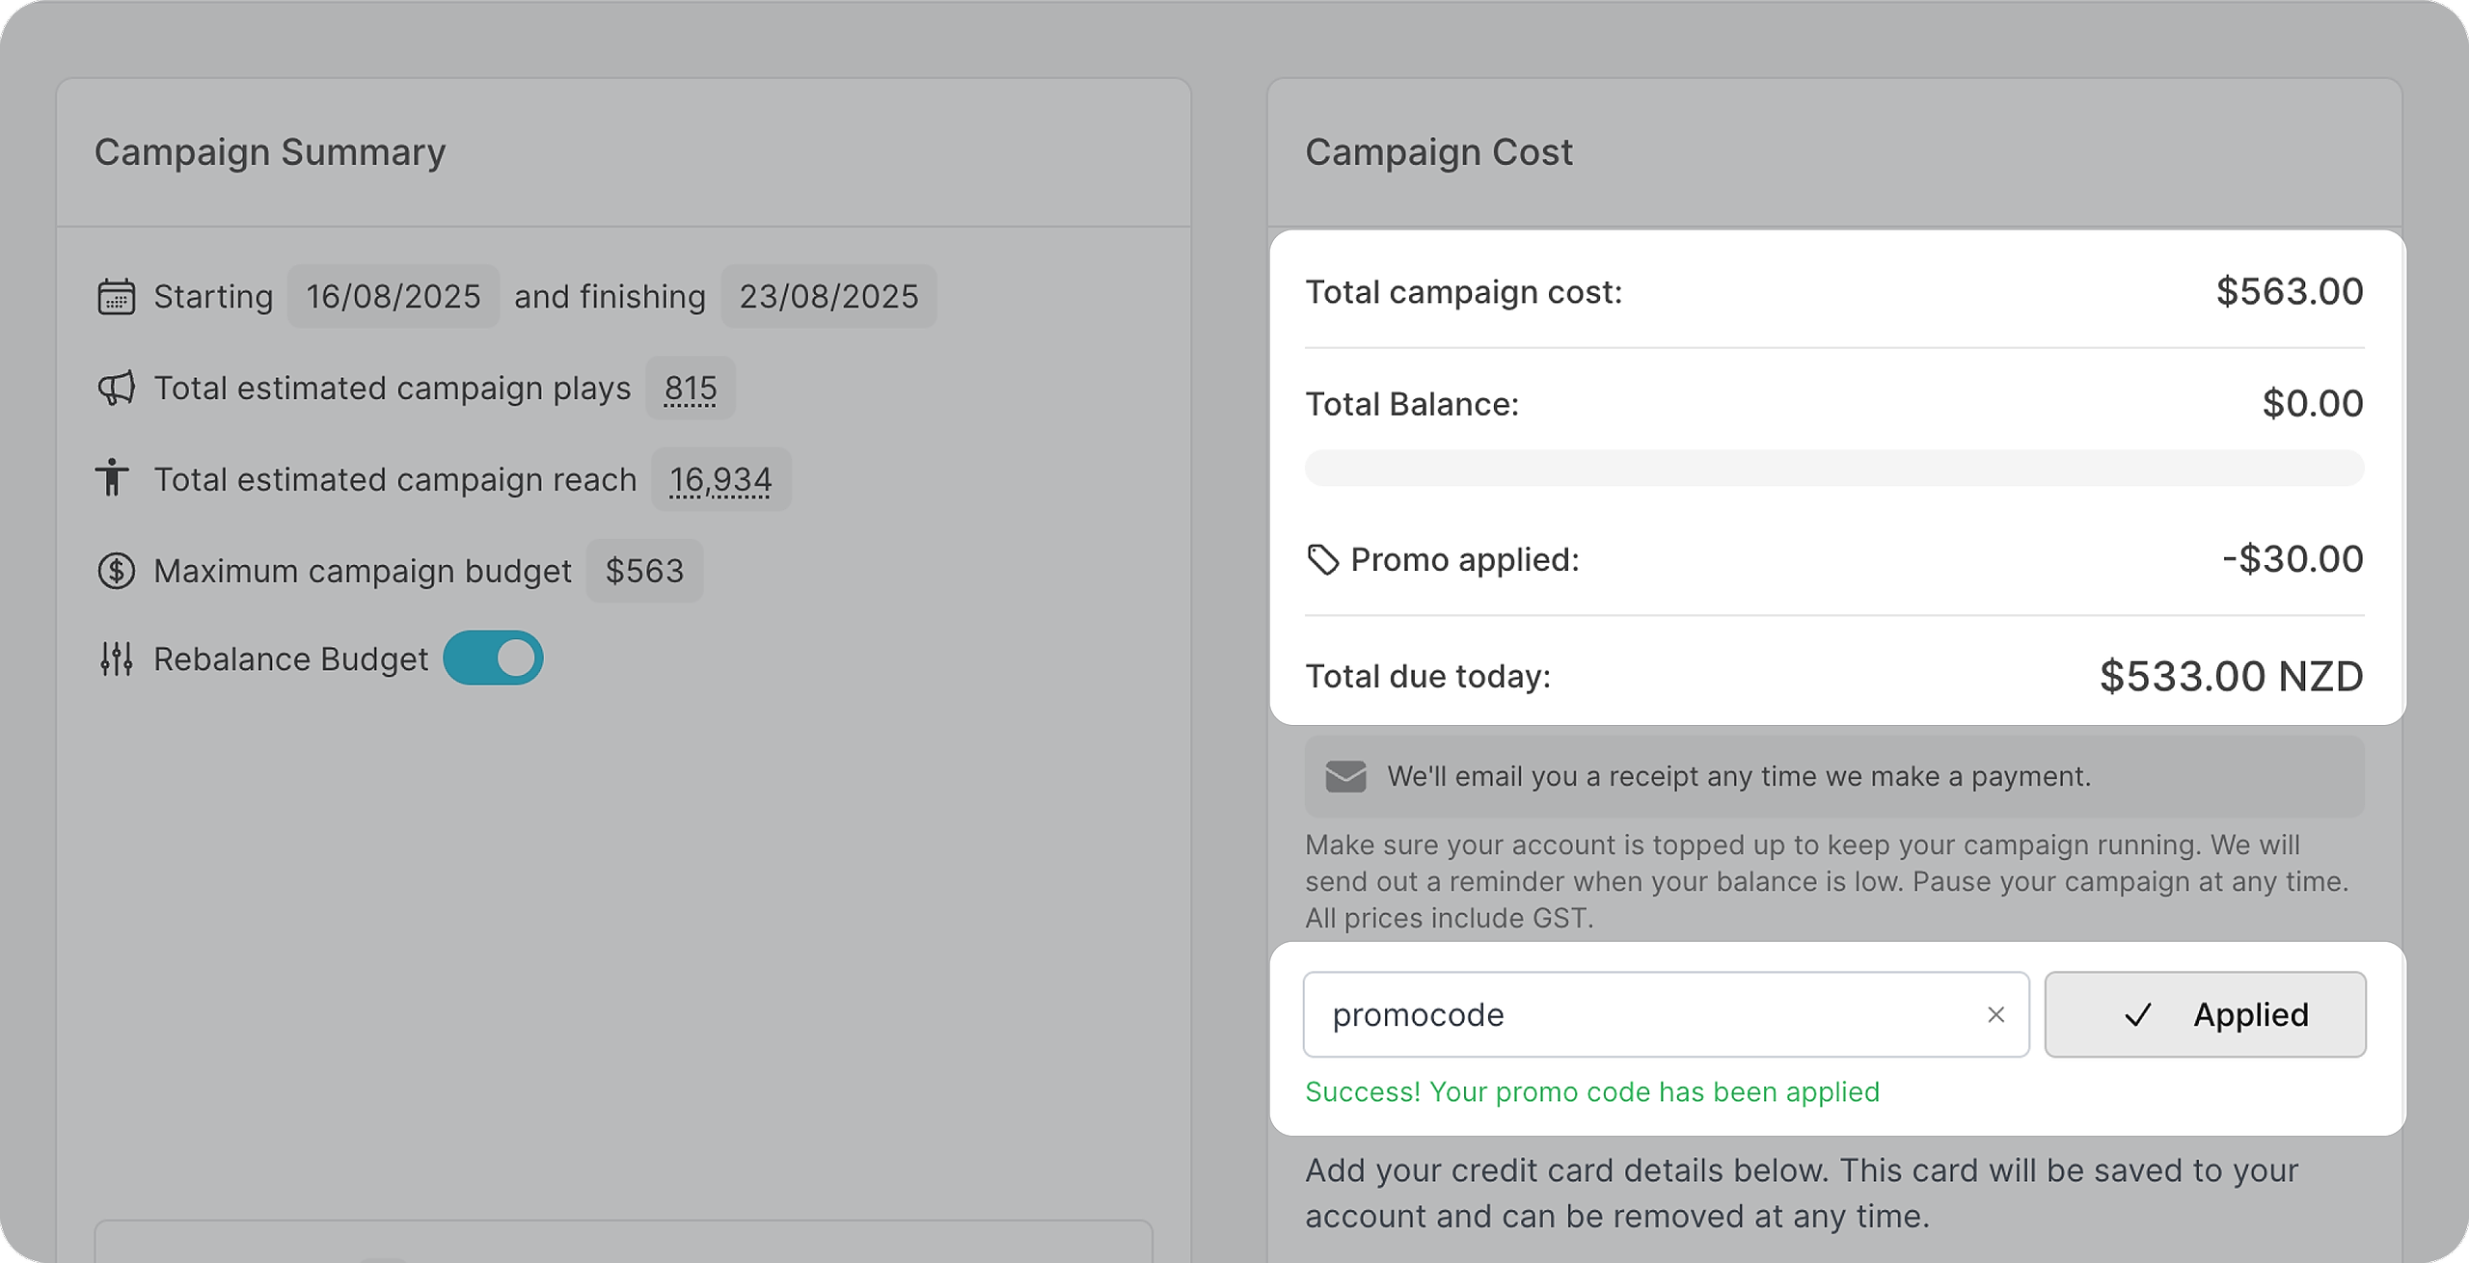Click the sliders icon by Rebalance Budget
This screenshot has height=1263, width=2469.
(116, 658)
